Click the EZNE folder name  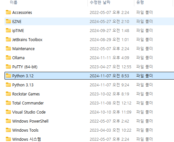tap(17, 21)
